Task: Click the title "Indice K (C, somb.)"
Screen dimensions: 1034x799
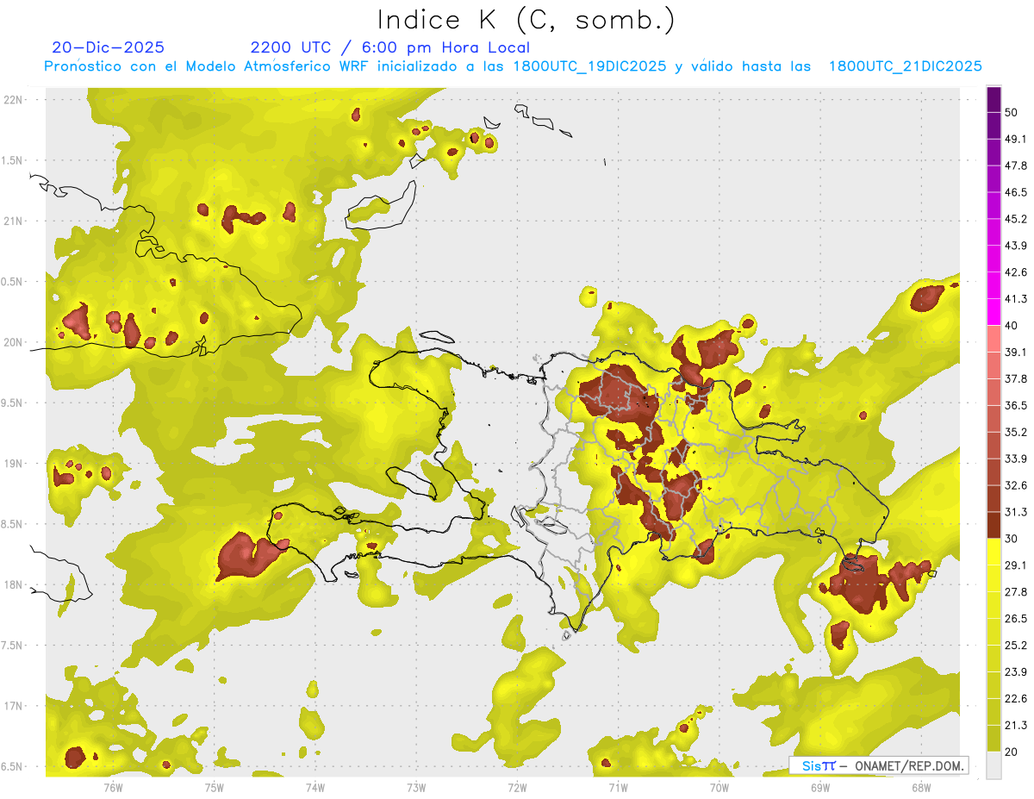Action: tap(526, 21)
